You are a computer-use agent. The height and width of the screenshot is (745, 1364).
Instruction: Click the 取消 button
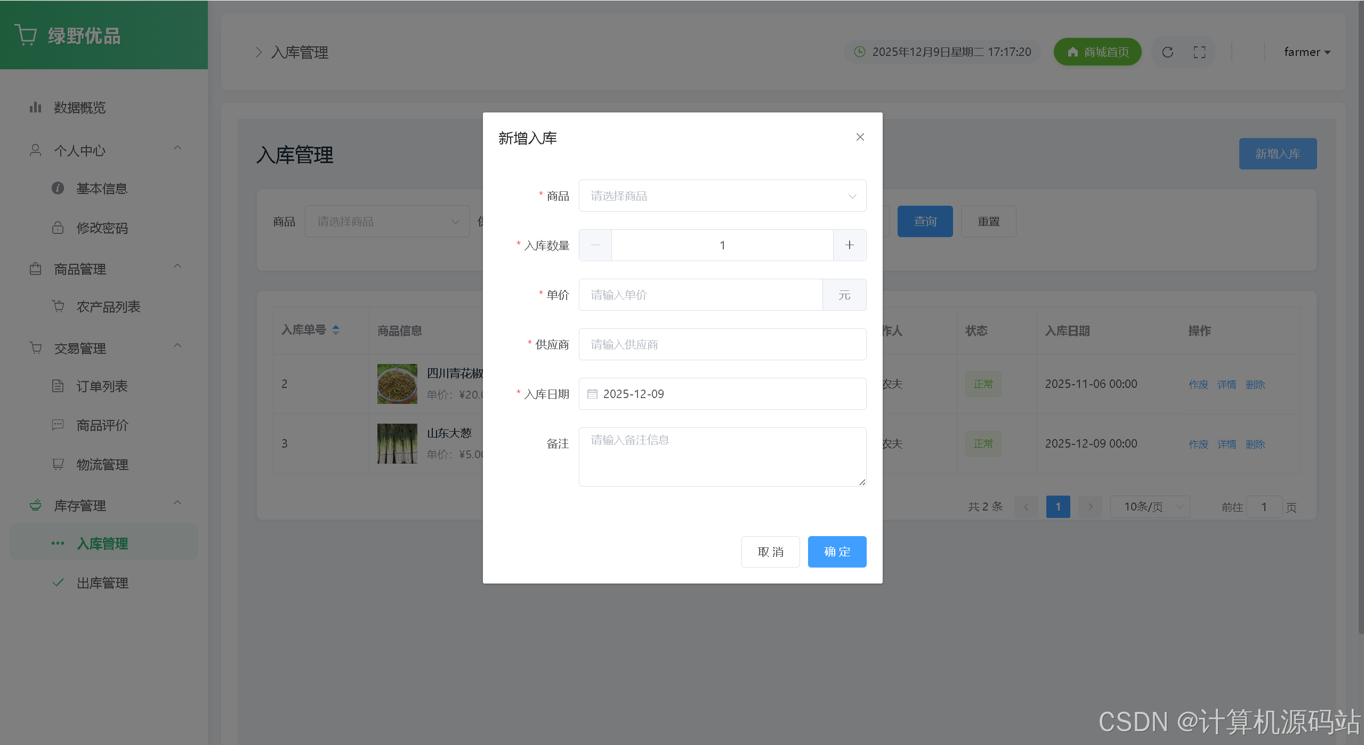(x=770, y=552)
